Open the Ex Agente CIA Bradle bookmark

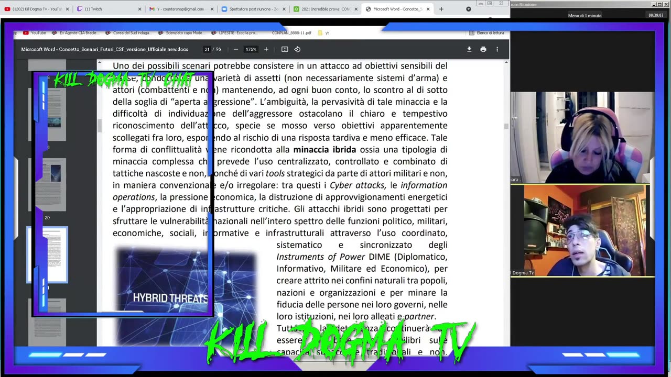[x=75, y=32]
